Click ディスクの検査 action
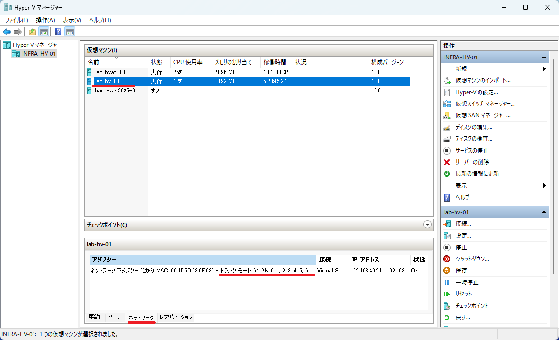The width and height of the screenshot is (559, 340). click(474, 139)
